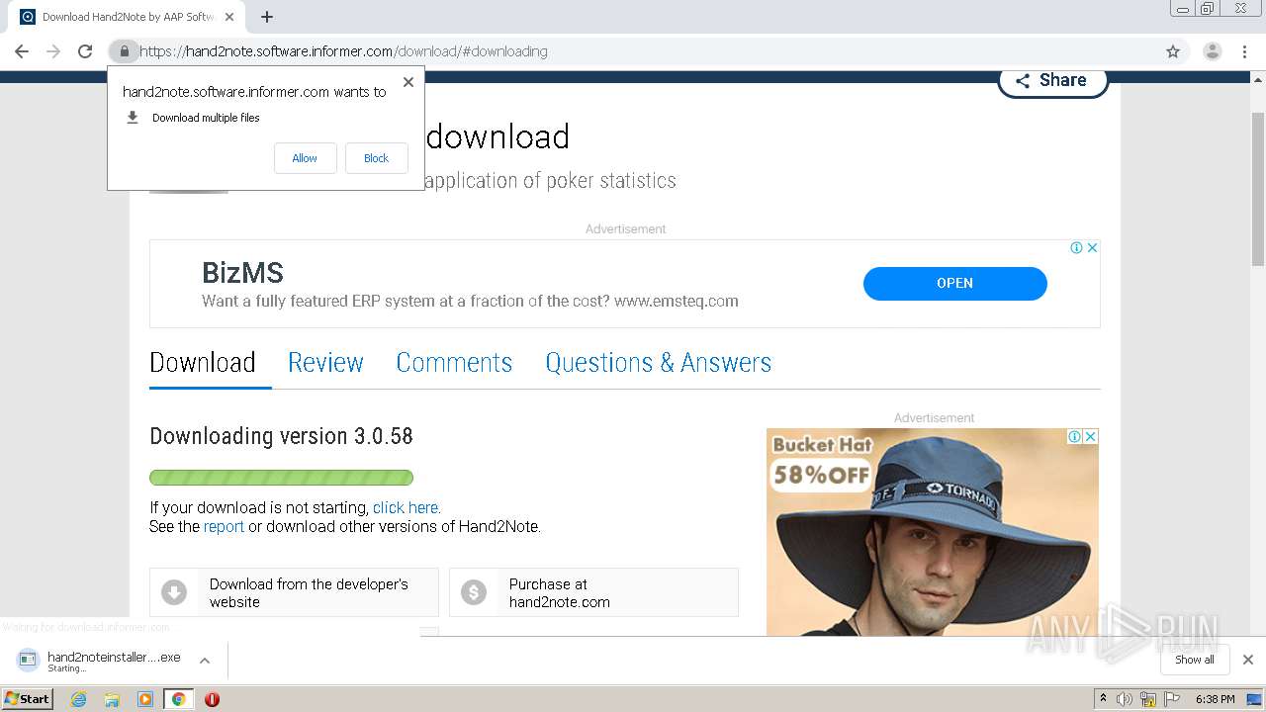Click the dollar icon beside Purchase
1266x712 pixels.
[474, 592]
